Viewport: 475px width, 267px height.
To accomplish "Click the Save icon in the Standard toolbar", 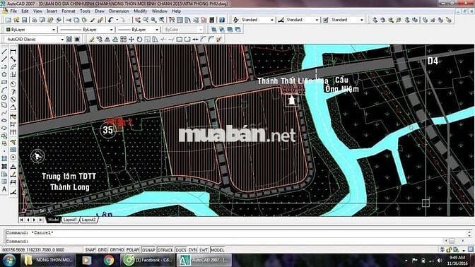I will click(24, 20).
